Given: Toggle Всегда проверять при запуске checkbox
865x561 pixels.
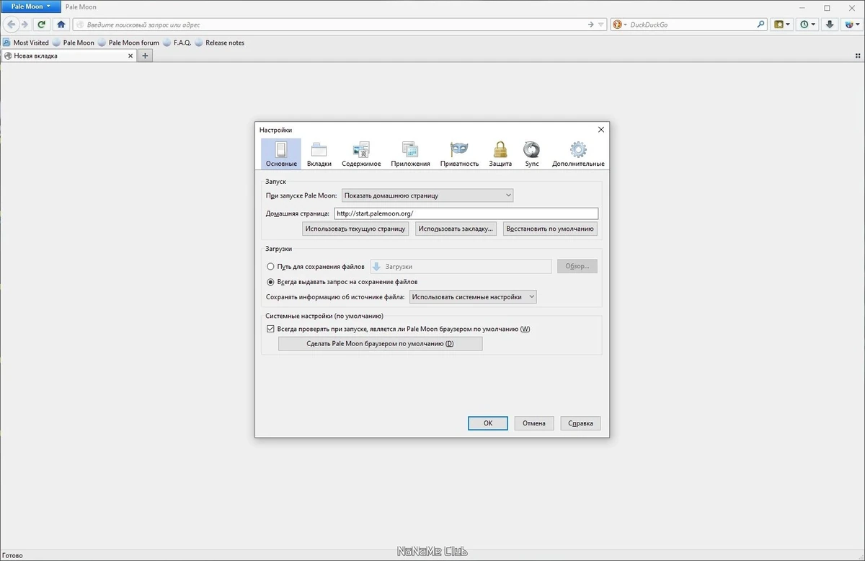Looking at the screenshot, I should 270,329.
